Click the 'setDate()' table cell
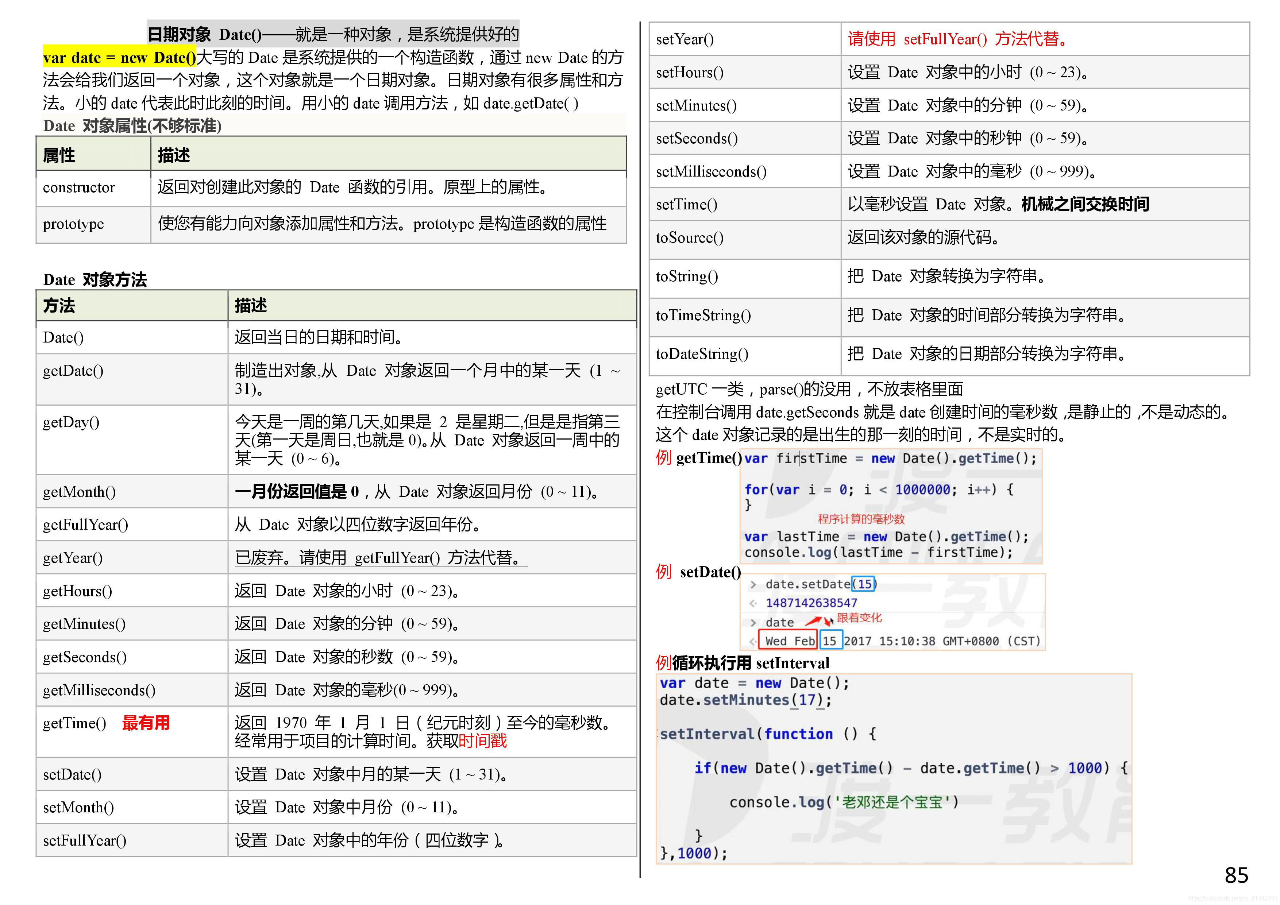1280x905 pixels. click(x=132, y=774)
